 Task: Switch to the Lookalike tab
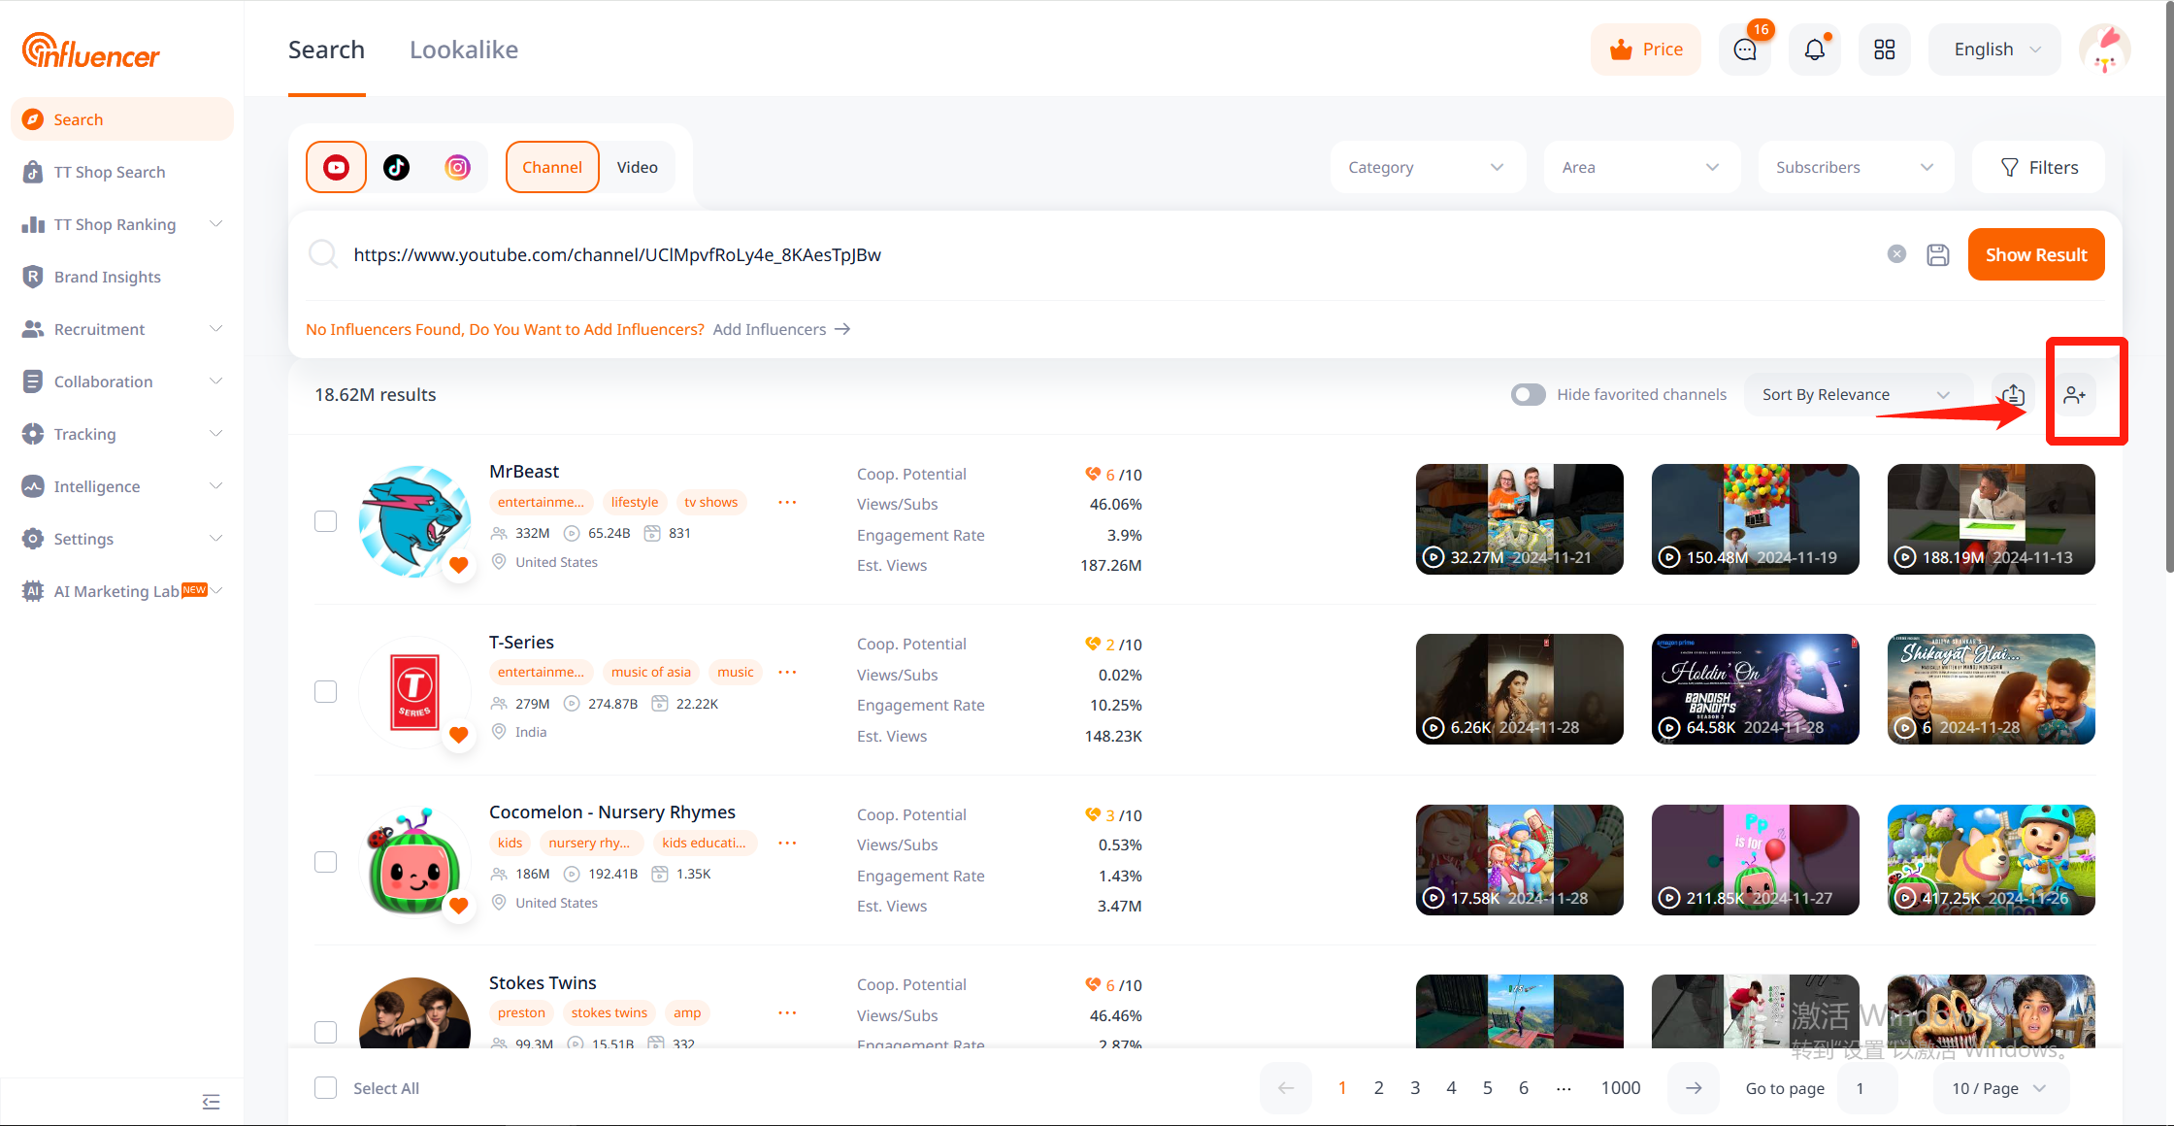(464, 50)
